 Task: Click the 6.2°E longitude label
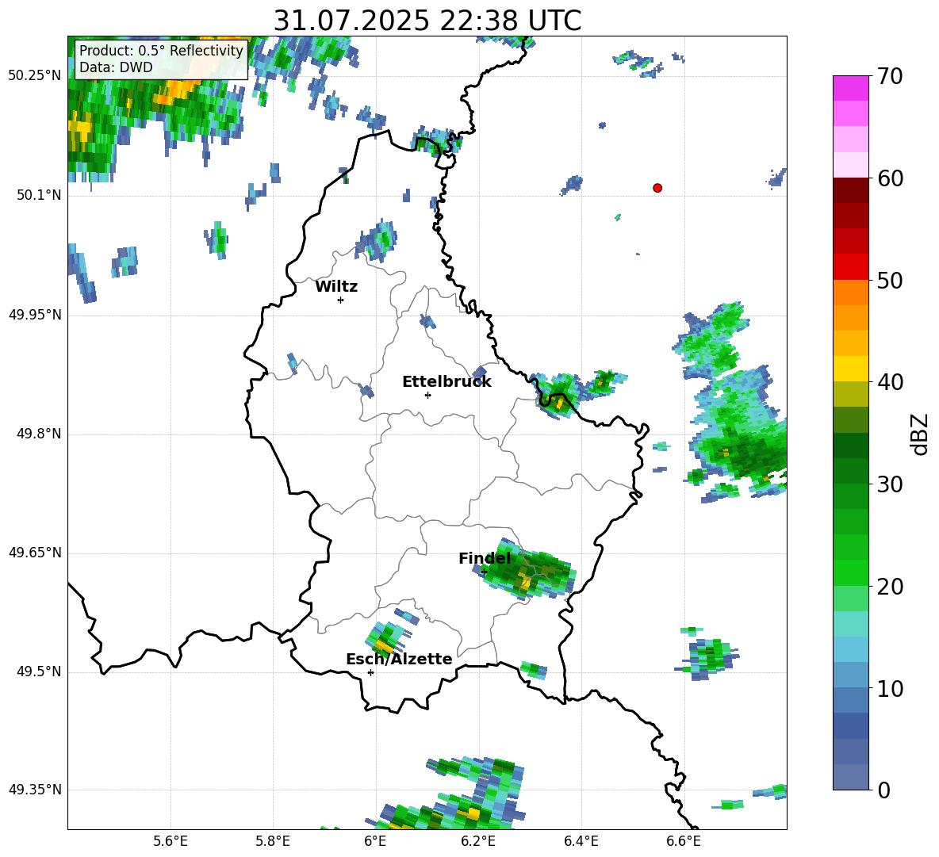click(x=478, y=841)
